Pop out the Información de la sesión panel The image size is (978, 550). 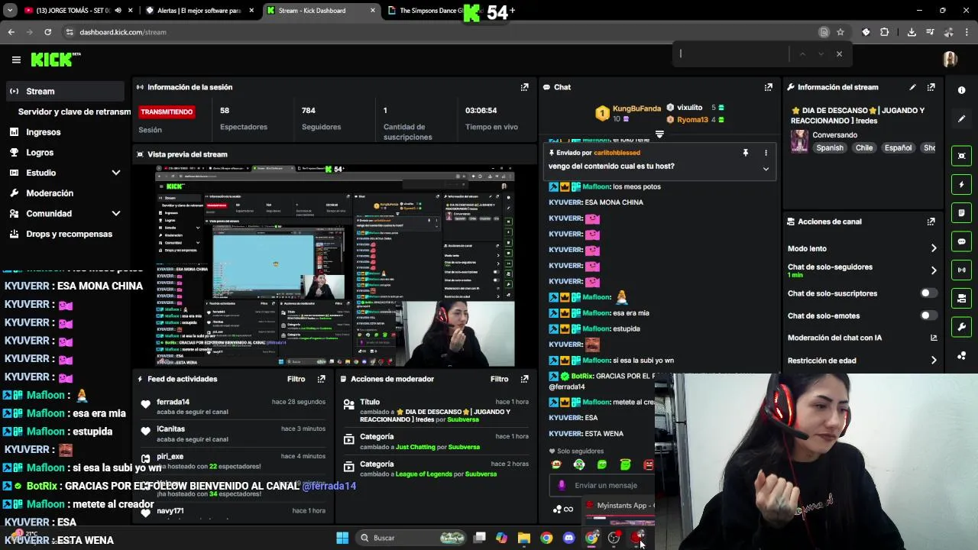(x=524, y=87)
